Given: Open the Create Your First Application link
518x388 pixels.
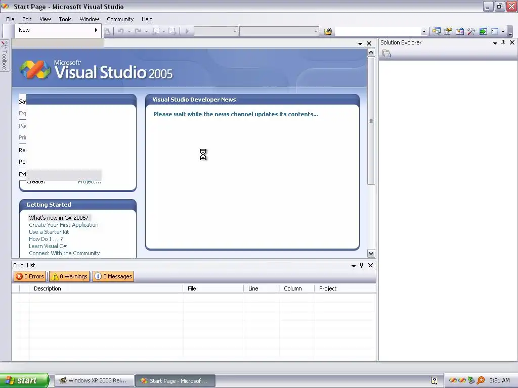Looking at the screenshot, I should (63, 225).
